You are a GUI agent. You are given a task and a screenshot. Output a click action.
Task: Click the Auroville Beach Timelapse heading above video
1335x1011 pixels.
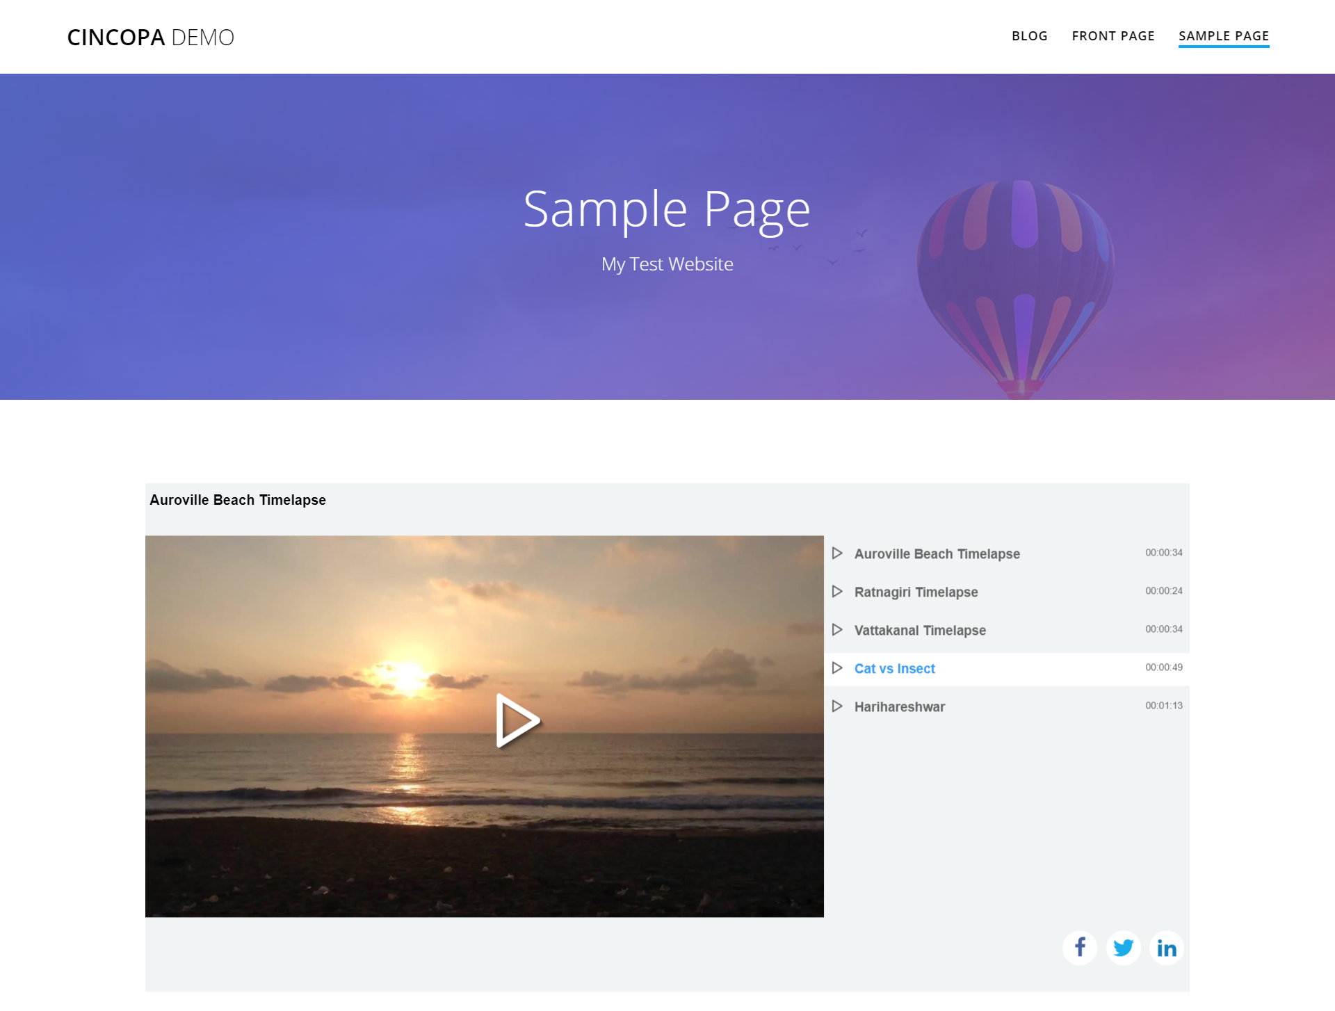238,500
